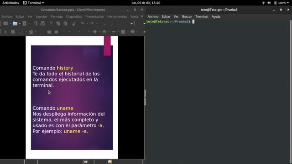
Task: Click the Save document icon
Action: tap(24, 23)
